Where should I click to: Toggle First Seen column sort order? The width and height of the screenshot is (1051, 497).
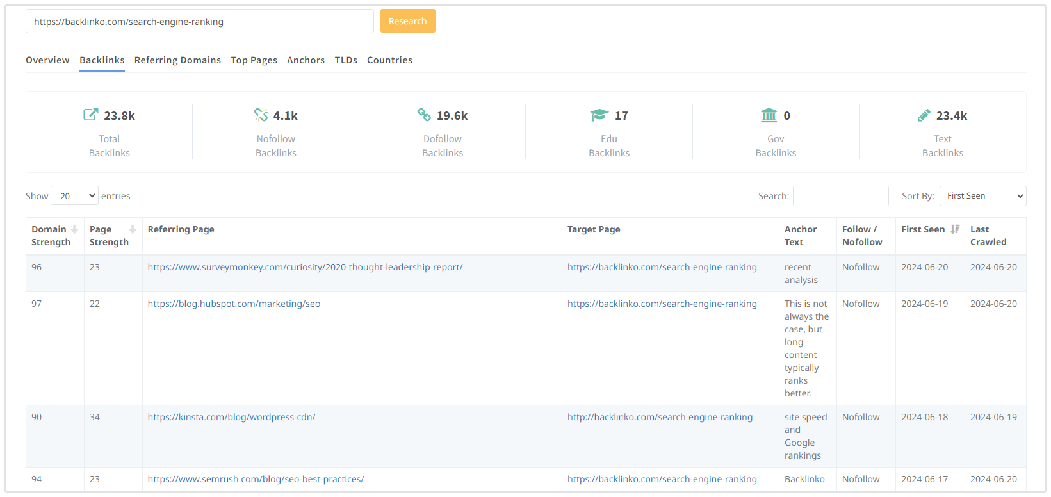(955, 229)
